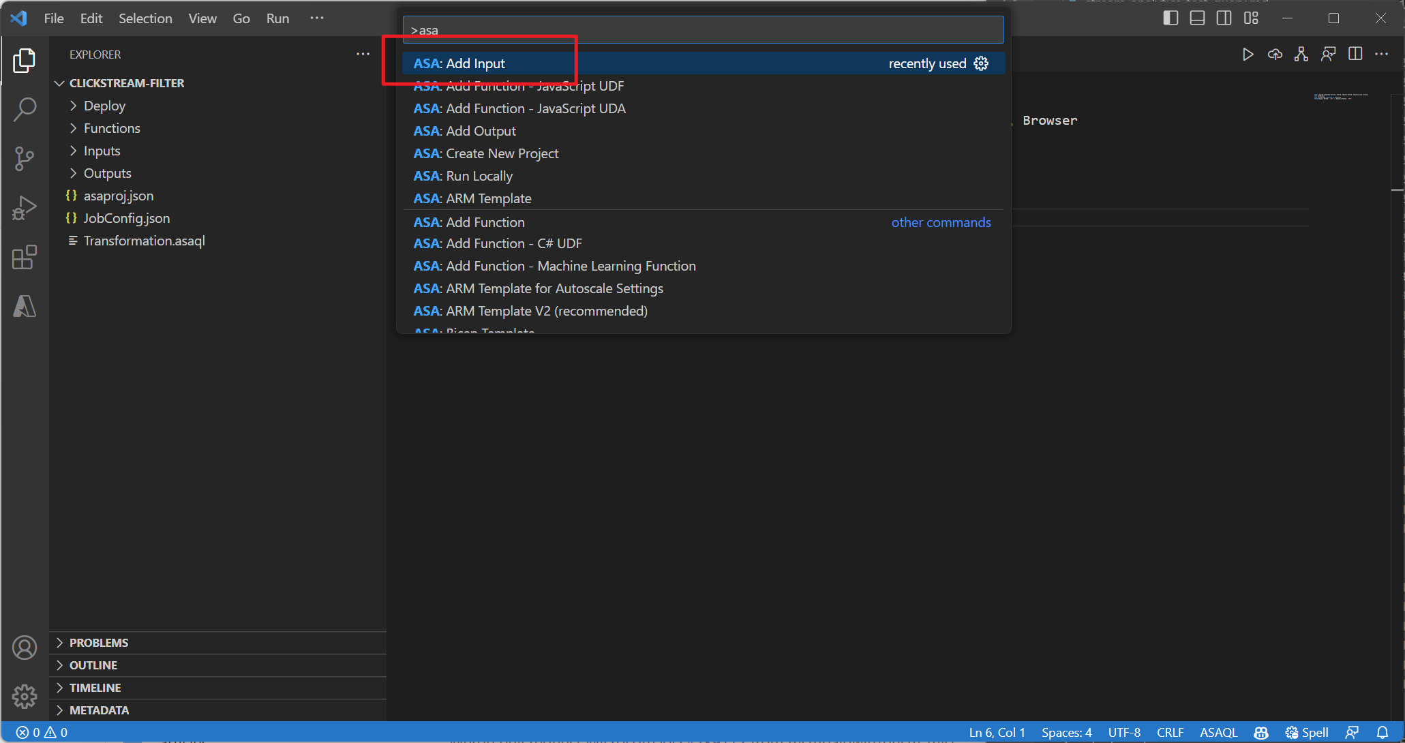Image resolution: width=1405 pixels, height=743 pixels.
Task: Open the Edit menu in menu bar
Action: [91, 17]
